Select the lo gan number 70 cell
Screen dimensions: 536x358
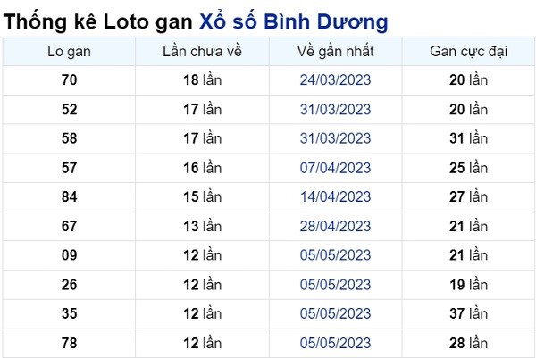click(69, 80)
